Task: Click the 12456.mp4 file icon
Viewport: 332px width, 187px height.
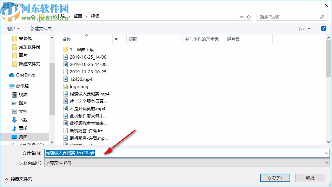Action: click(x=66, y=79)
